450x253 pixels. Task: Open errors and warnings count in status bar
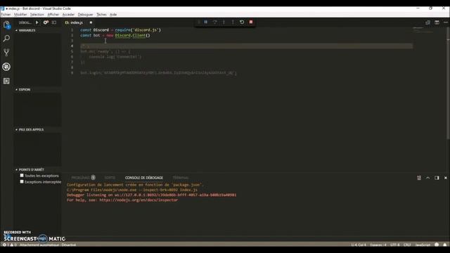coord(9,245)
